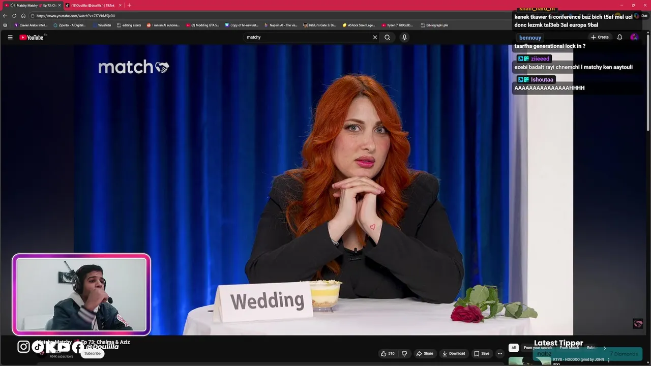Like the video with 510 likes
The image size is (651, 366).
(x=388, y=353)
